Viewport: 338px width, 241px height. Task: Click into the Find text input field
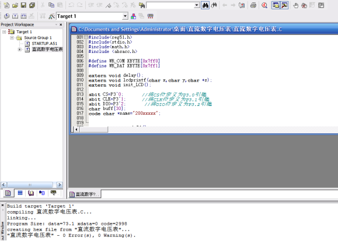[x=170, y=5]
